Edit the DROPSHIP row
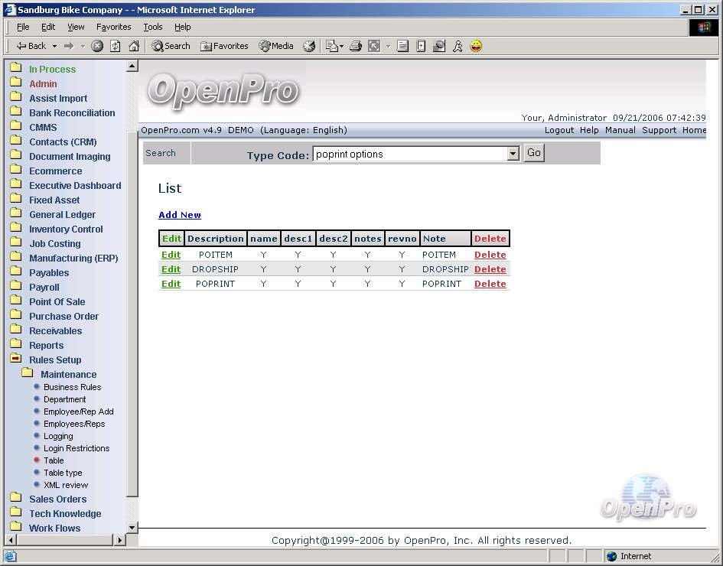 171,269
